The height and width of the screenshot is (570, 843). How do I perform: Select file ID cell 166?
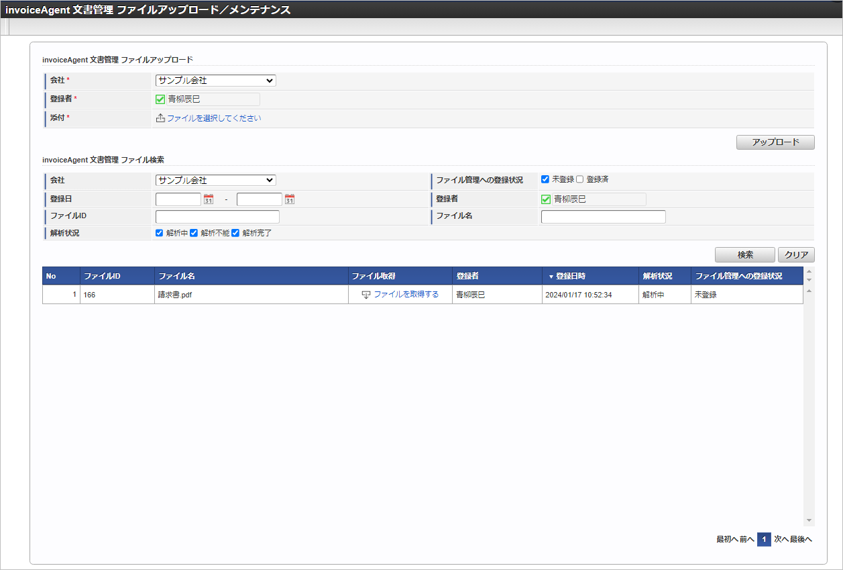[x=117, y=295]
